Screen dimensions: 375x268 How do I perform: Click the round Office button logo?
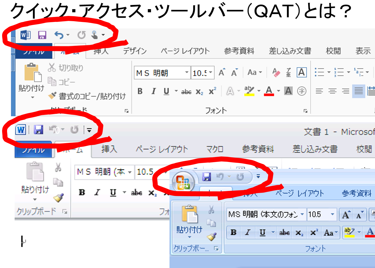[x=183, y=182]
